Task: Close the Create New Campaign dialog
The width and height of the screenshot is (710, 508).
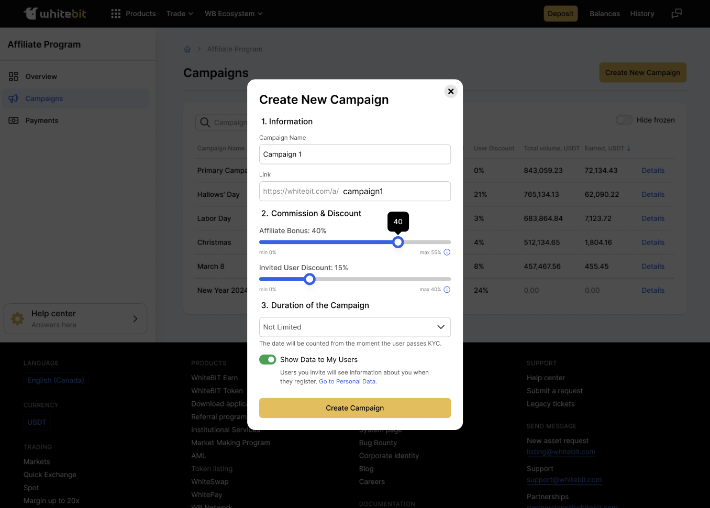Action: 450,91
